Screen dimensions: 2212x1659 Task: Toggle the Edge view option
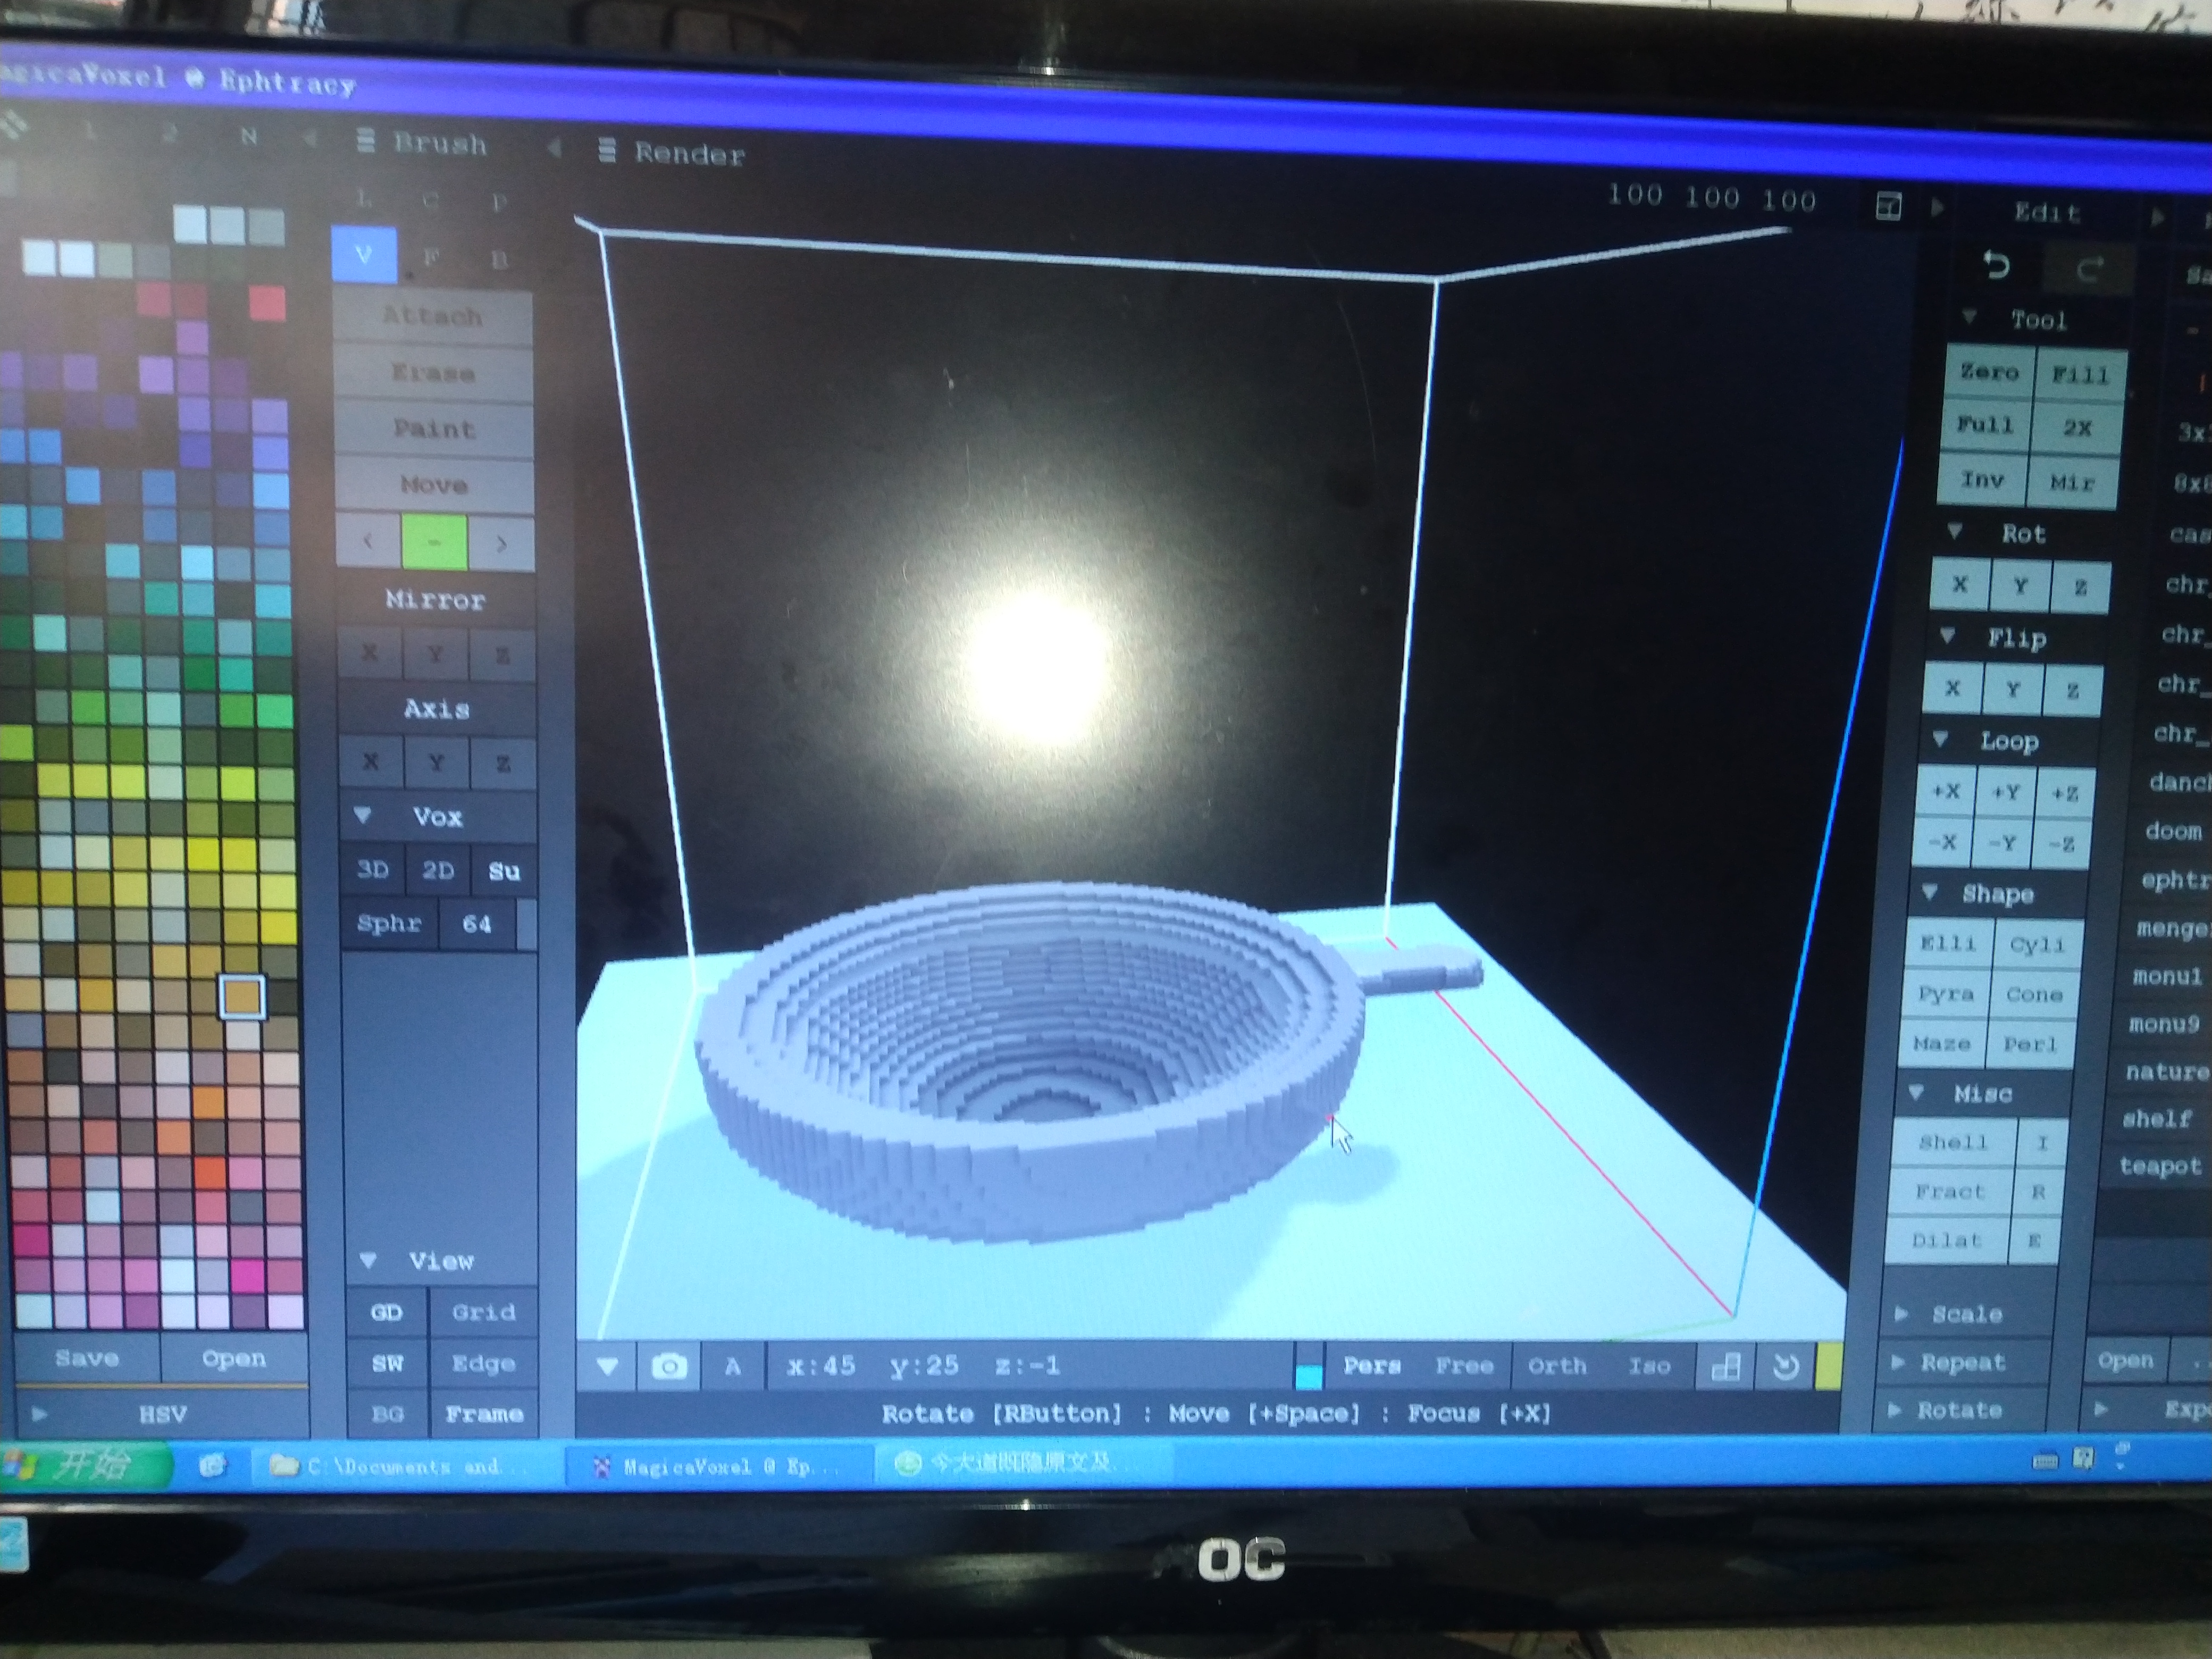[x=483, y=1363]
